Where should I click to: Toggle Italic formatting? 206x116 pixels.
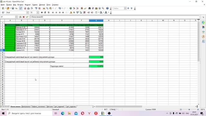[x=45, y=12]
